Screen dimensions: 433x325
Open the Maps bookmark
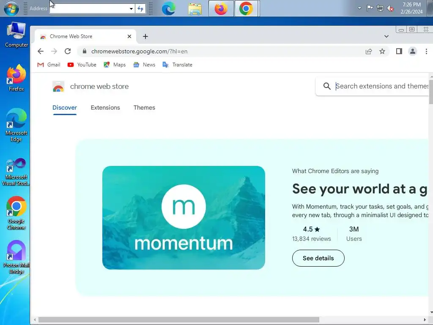115,65
